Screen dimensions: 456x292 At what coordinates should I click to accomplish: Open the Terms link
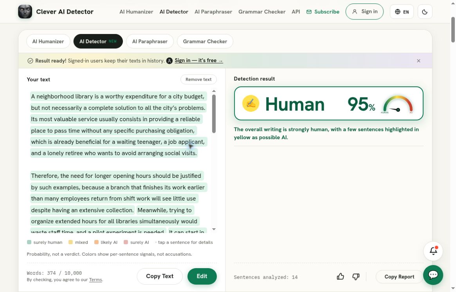click(96, 280)
